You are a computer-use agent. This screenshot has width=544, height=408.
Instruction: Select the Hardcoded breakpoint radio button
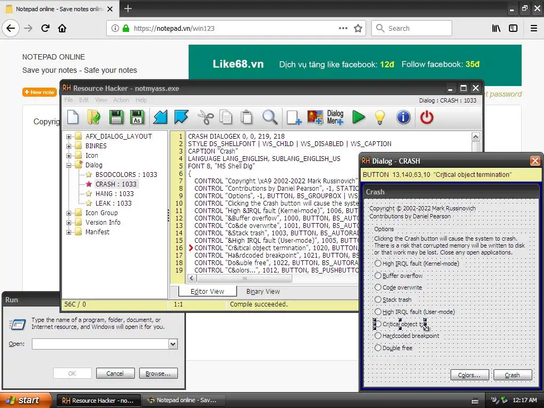(378, 336)
